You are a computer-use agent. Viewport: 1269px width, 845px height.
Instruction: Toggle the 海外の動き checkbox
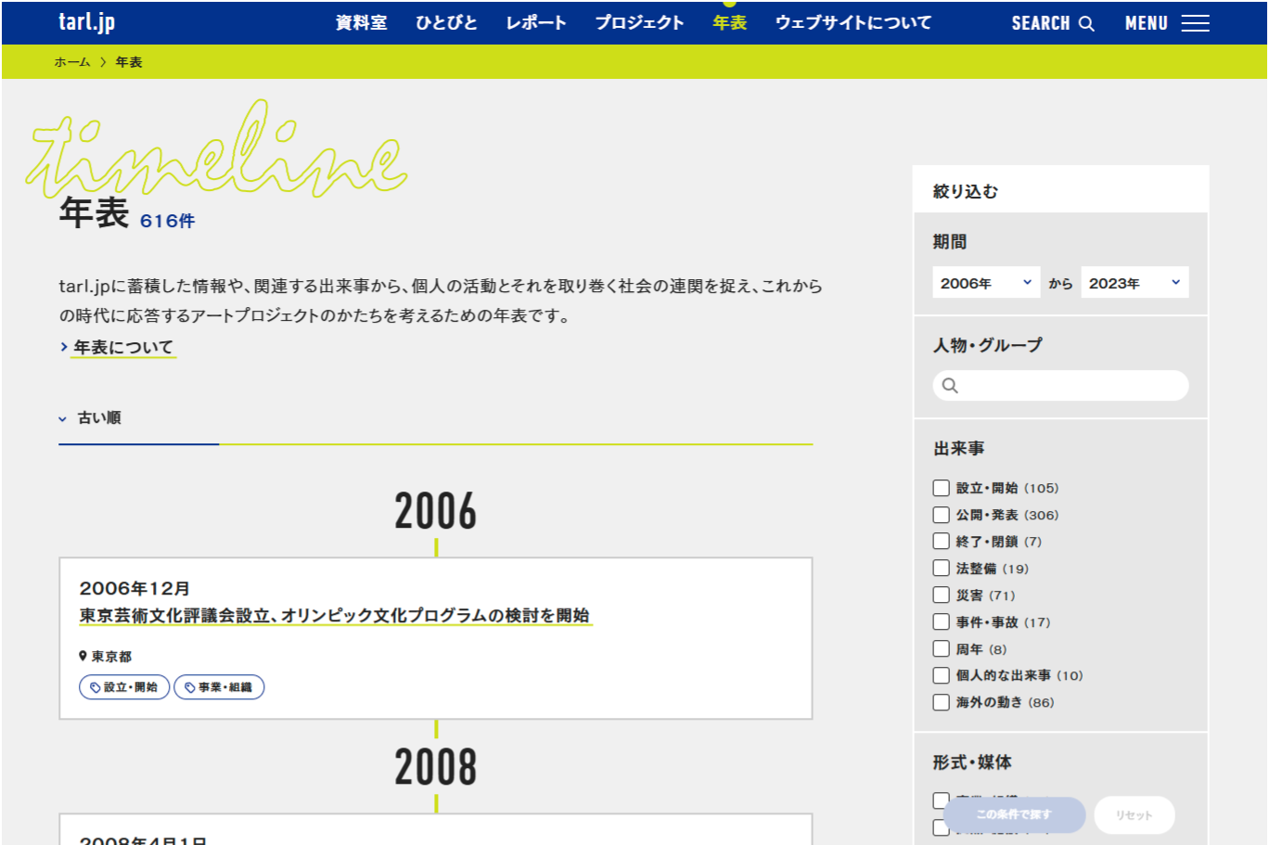941,702
